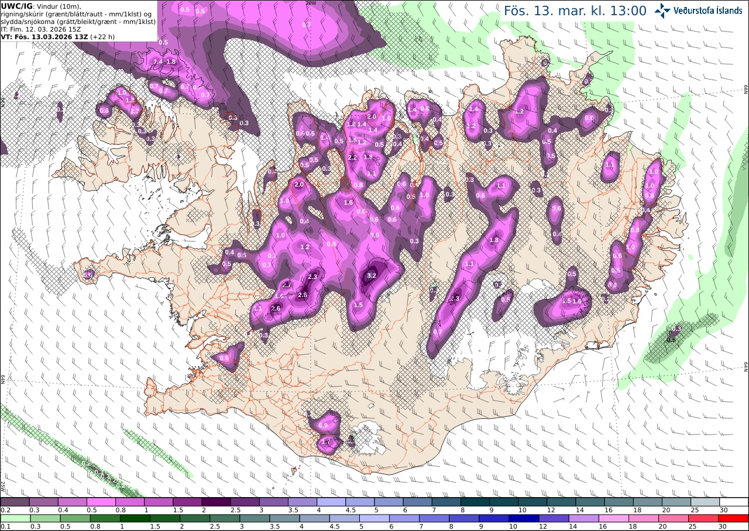
Task: Pick the dusky purple 0.2 swatch in snow legend
Action: 15,502
